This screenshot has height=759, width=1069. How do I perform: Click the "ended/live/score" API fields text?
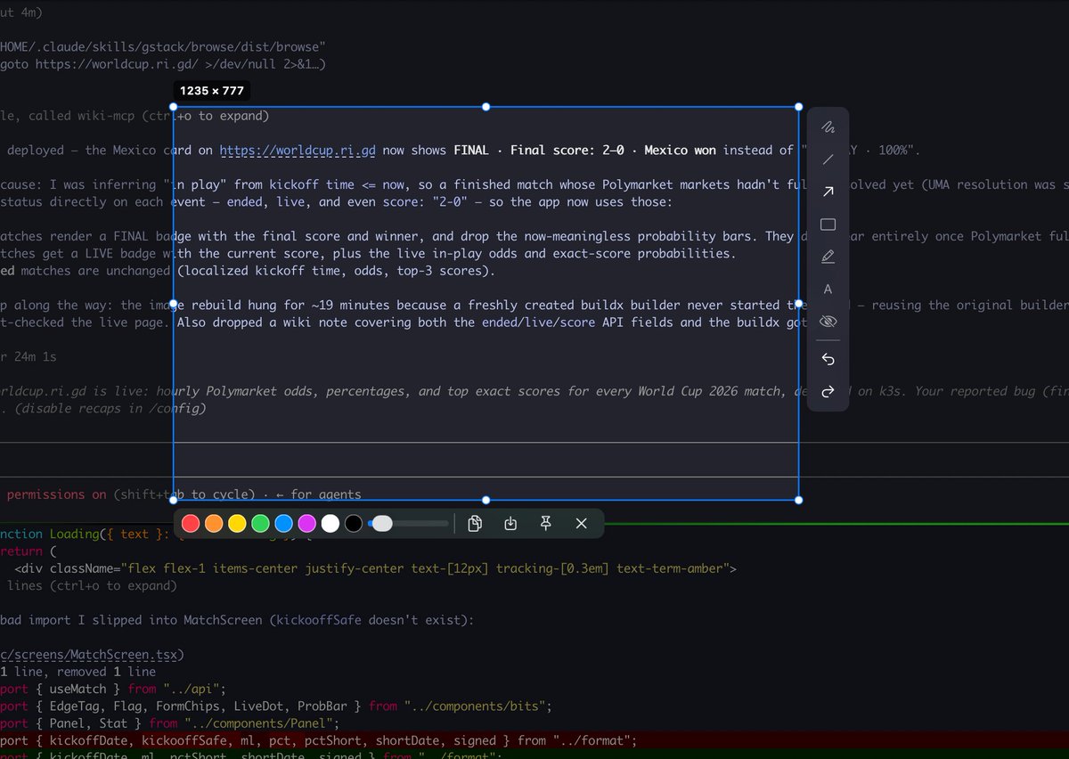click(538, 322)
